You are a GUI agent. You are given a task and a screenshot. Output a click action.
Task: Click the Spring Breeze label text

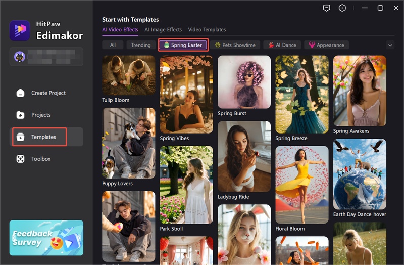tap(291, 138)
